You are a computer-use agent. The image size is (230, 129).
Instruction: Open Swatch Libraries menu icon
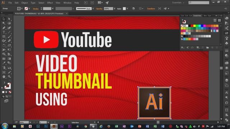pos(183,48)
